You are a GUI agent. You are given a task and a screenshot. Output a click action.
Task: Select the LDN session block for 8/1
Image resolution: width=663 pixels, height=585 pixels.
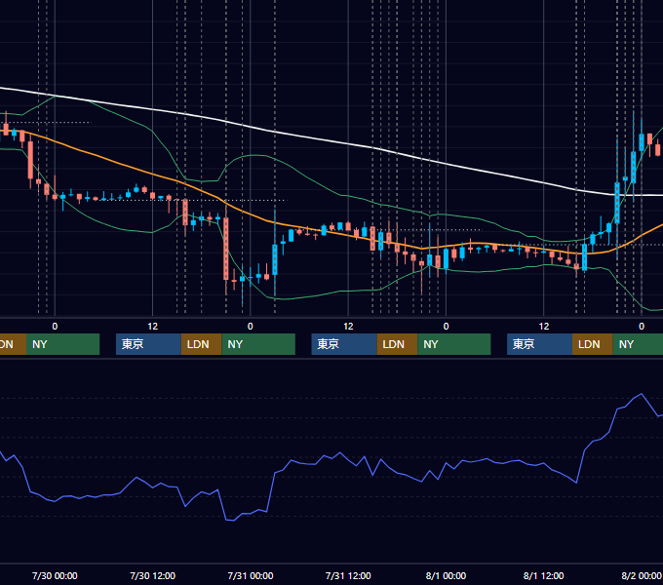[593, 344]
